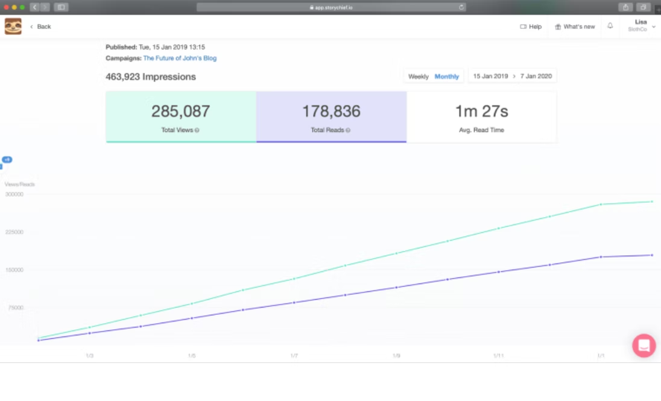This screenshot has width=661, height=401.
Task: Open the 15 Jan 2019 start date picker
Action: (x=490, y=75)
